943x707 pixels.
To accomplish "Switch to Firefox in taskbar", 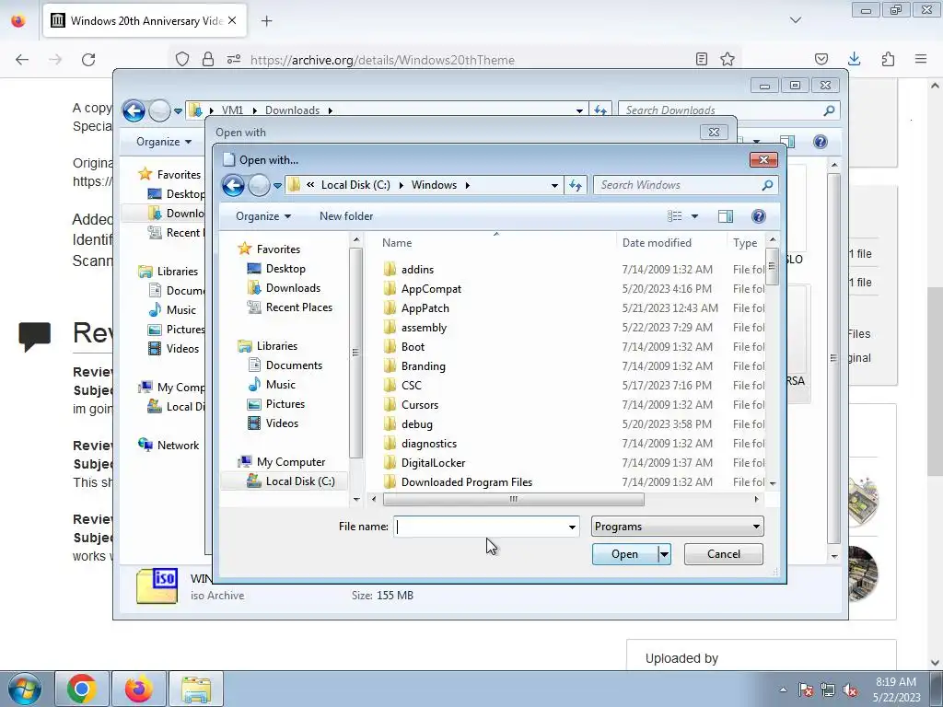I will [138, 689].
